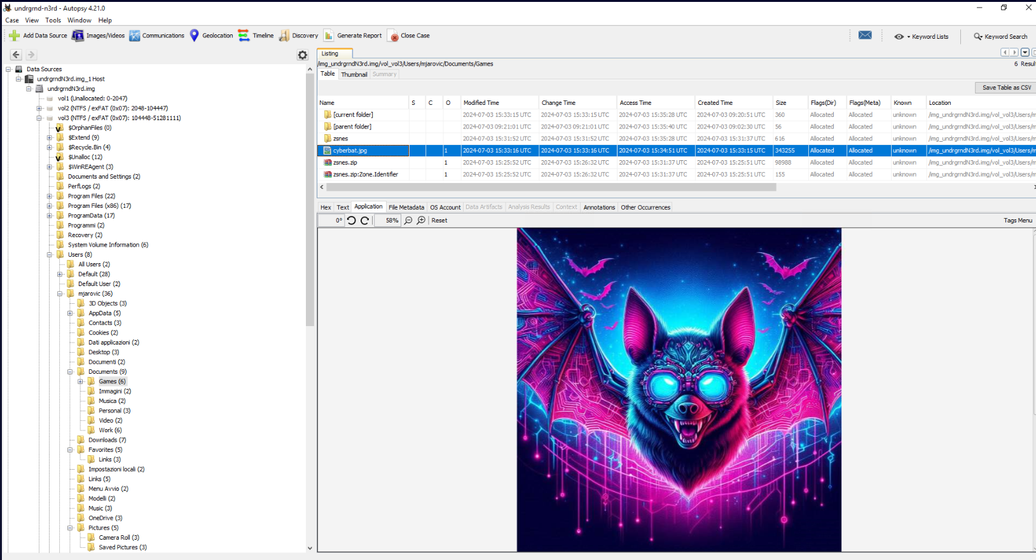Select the Desktop (3) tree folder

tap(104, 352)
